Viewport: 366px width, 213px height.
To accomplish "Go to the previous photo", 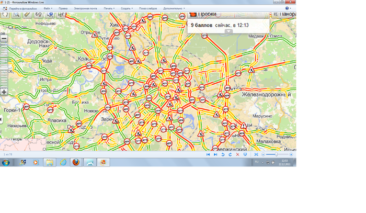I will 208,154.
